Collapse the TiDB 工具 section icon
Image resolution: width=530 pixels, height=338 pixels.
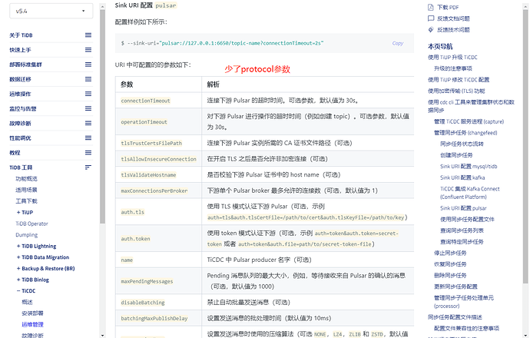pyautogui.click(x=88, y=167)
